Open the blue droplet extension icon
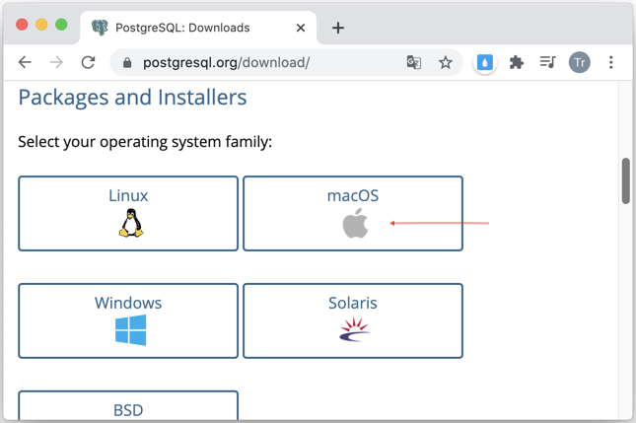Viewport: 636px width, 423px height. [485, 63]
